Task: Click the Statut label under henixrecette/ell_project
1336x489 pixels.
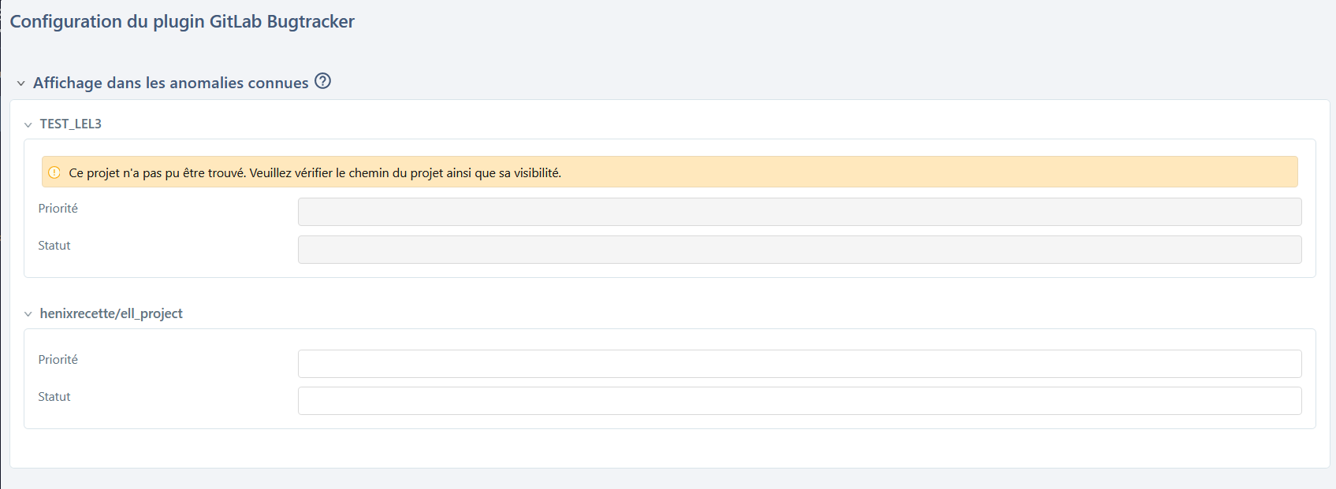Action: (x=54, y=397)
